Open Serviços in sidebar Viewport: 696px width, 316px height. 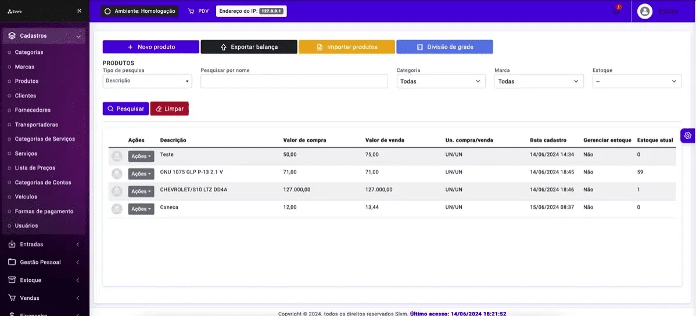click(x=26, y=153)
